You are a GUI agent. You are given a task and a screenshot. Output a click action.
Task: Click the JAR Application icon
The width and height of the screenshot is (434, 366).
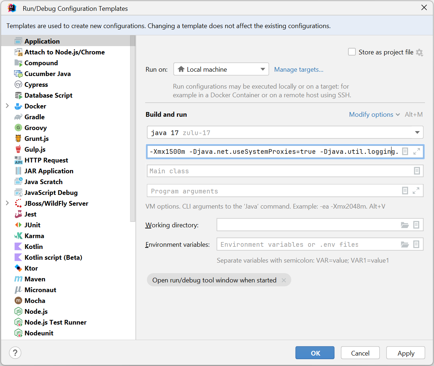(18, 171)
